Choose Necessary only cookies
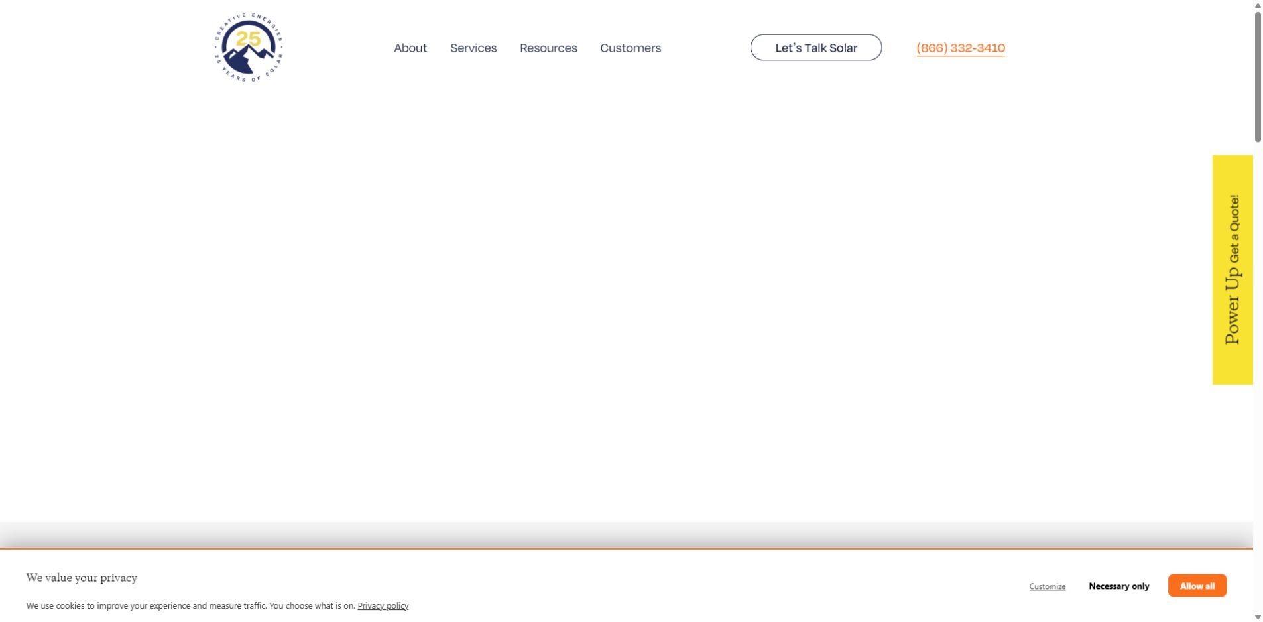This screenshot has height=622, width=1263. point(1119,586)
